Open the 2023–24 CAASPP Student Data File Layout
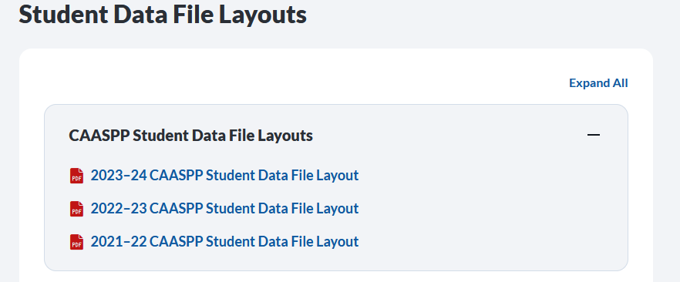 [224, 176]
